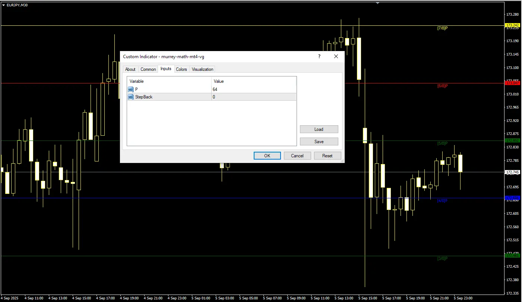Click the StepBack variable type icon
Viewport: 522px width, 302px height.
(130, 97)
